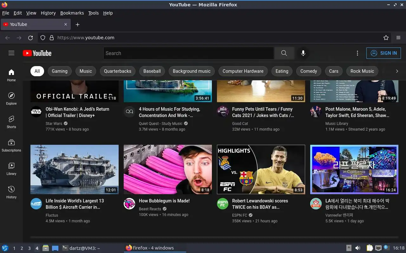Select the Rock Music filter chip

(362, 71)
